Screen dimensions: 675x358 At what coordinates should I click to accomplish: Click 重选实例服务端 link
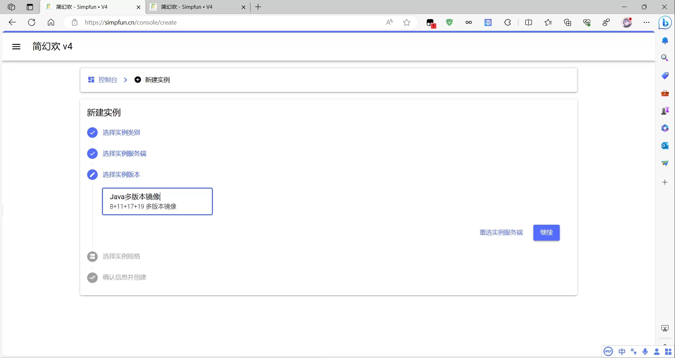[501, 232]
